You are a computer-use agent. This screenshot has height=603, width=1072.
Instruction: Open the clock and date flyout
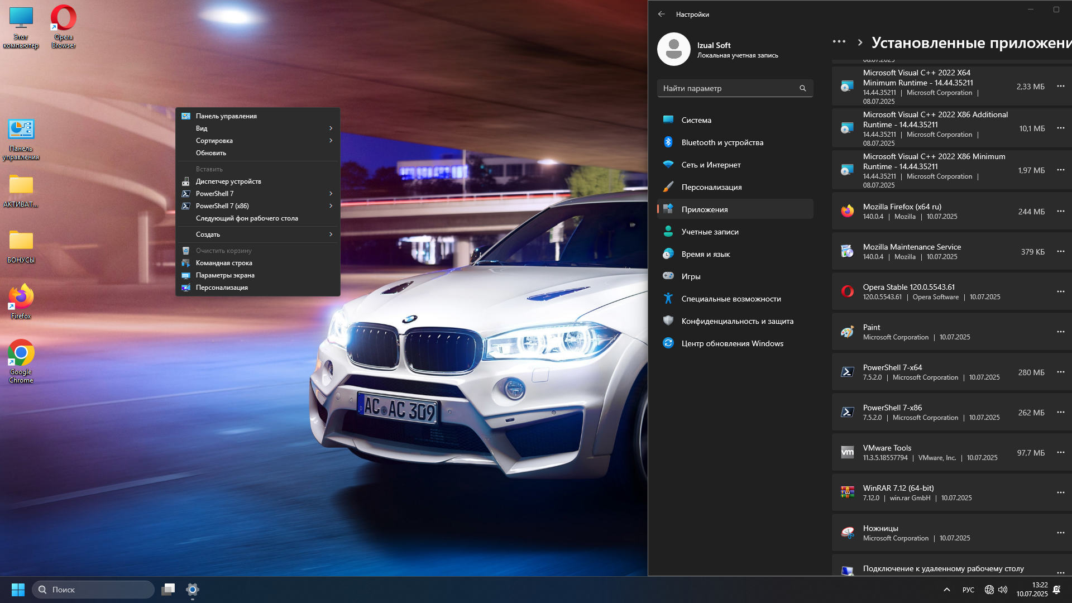click(x=1032, y=590)
